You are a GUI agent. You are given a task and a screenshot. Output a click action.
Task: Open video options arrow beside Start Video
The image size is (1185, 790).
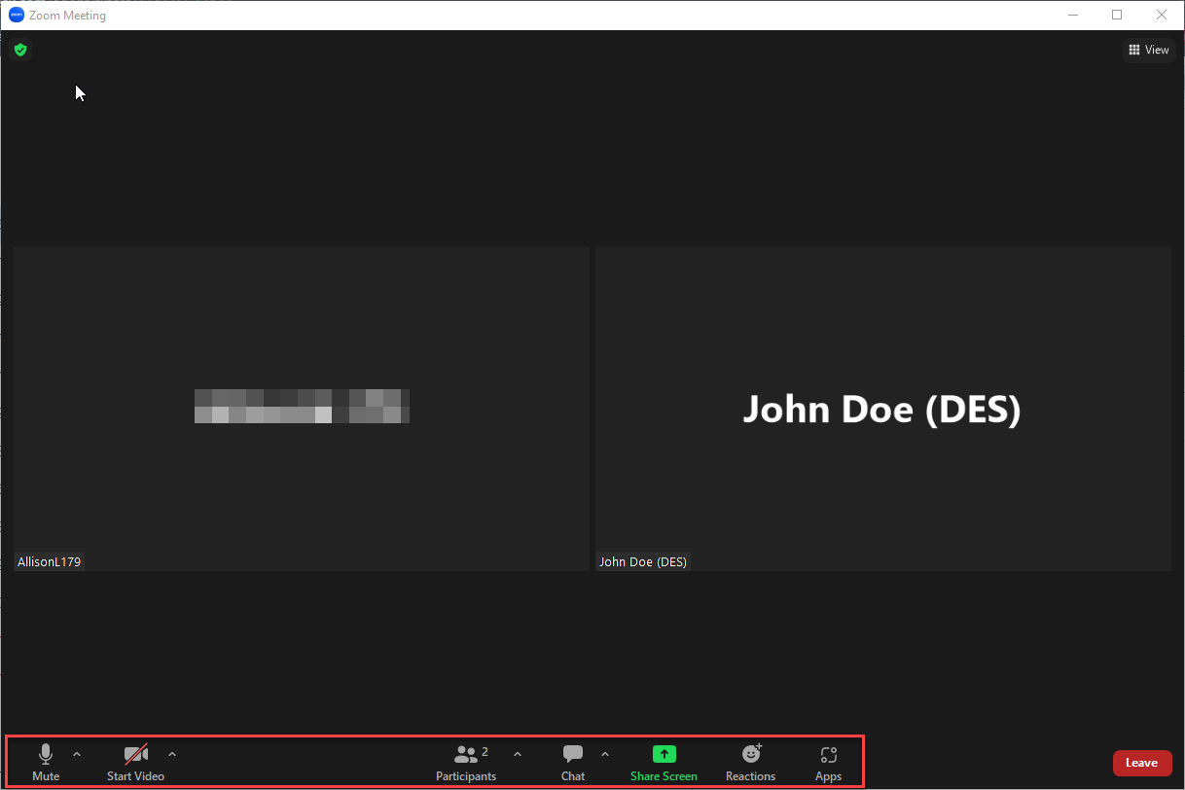click(172, 754)
